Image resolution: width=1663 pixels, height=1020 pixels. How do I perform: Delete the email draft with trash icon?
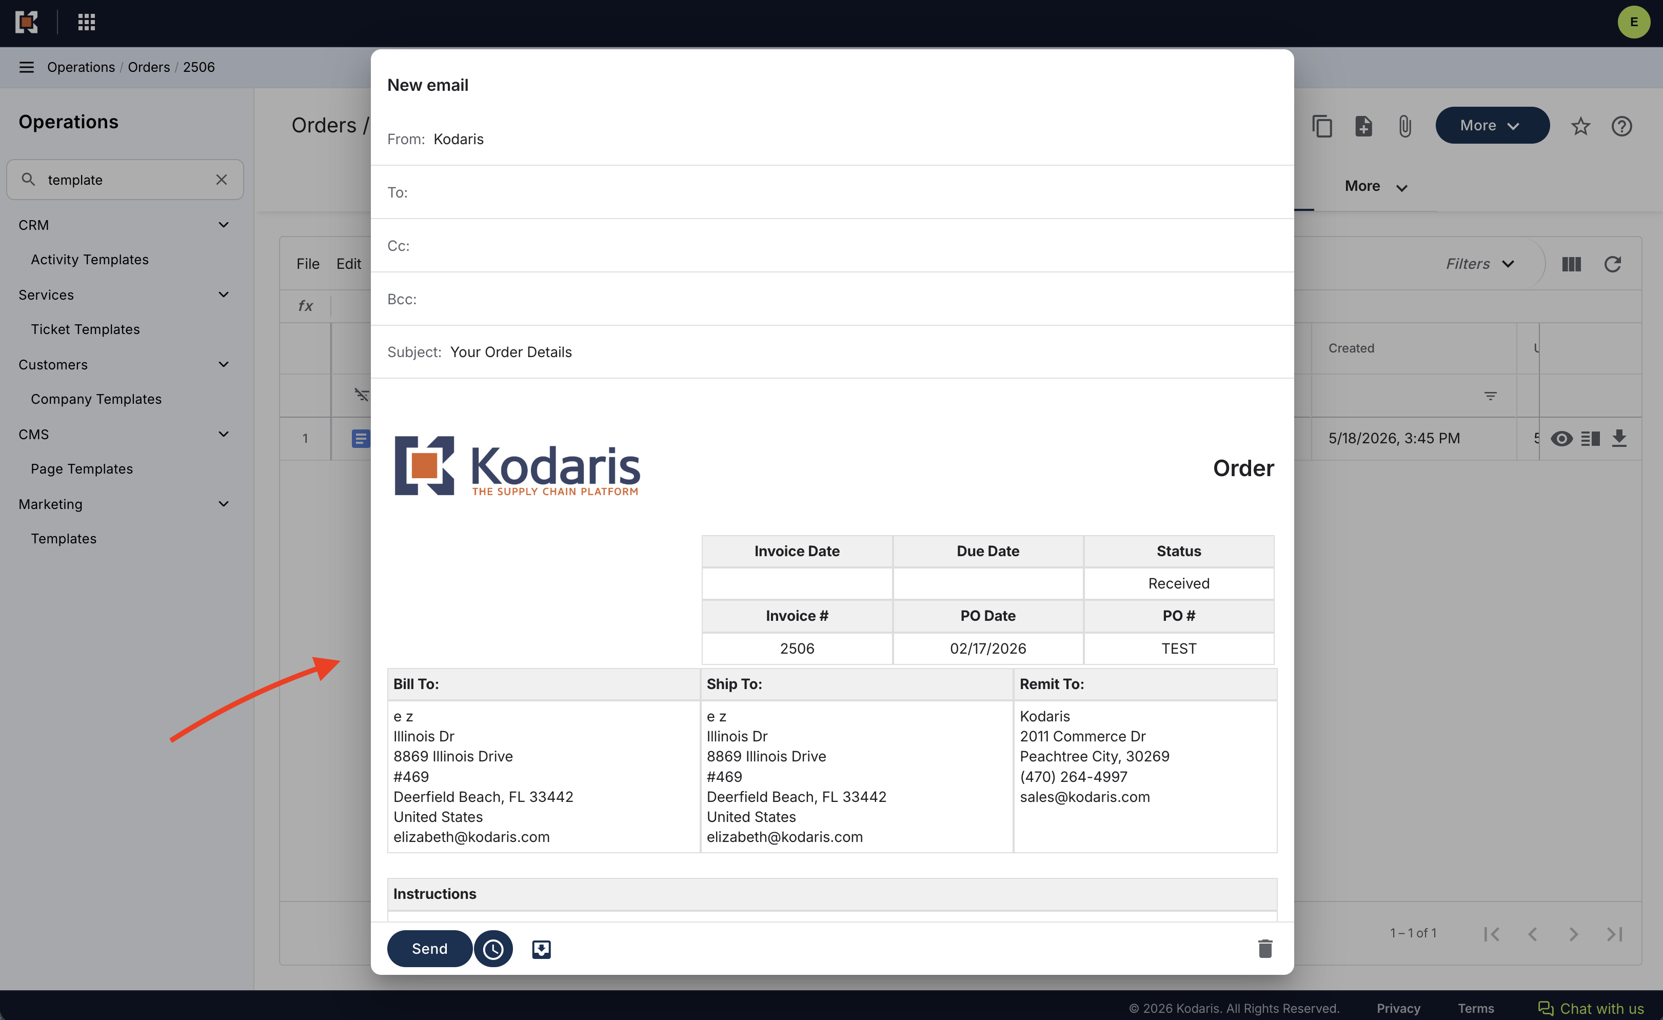[x=1265, y=949]
